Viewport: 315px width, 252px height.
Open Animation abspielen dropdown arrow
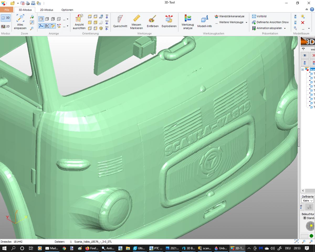click(x=285, y=28)
